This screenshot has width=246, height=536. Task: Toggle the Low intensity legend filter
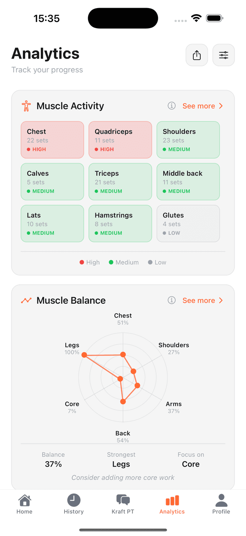[x=157, y=262]
